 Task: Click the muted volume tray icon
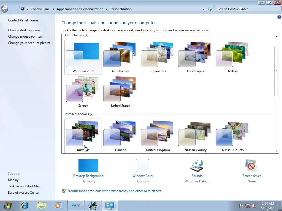(x=254, y=206)
